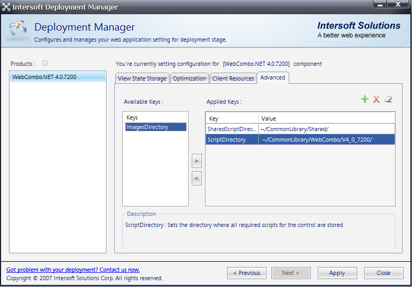Switch to the View State Storage tab
Image resolution: width=412 pixels, height=287 pixels.
pos(142,78)
